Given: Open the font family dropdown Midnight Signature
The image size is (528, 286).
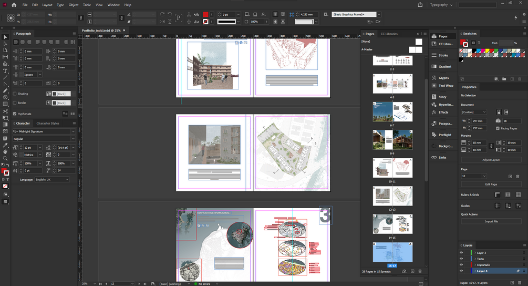Looking at the screenshot, I should click(x=72, y=131).
